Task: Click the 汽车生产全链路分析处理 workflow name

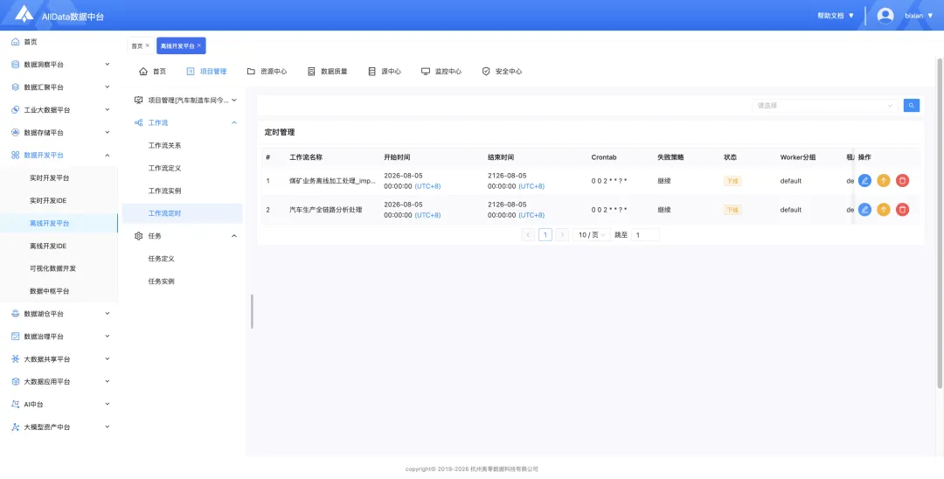Action: coord(326,210)
